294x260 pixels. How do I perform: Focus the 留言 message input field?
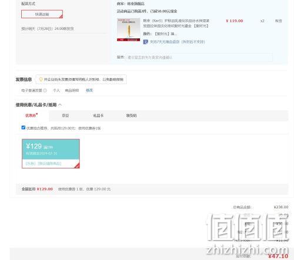click(200, 58)
